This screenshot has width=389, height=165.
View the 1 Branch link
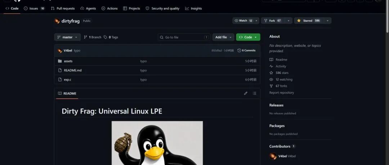[93, 37]
